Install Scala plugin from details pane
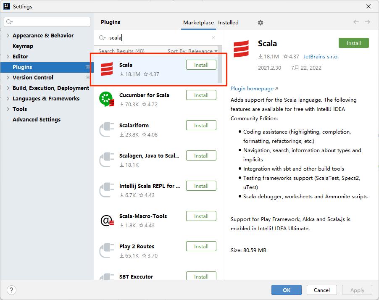This screenshot has width=379, height=300. tap(354, 43)
